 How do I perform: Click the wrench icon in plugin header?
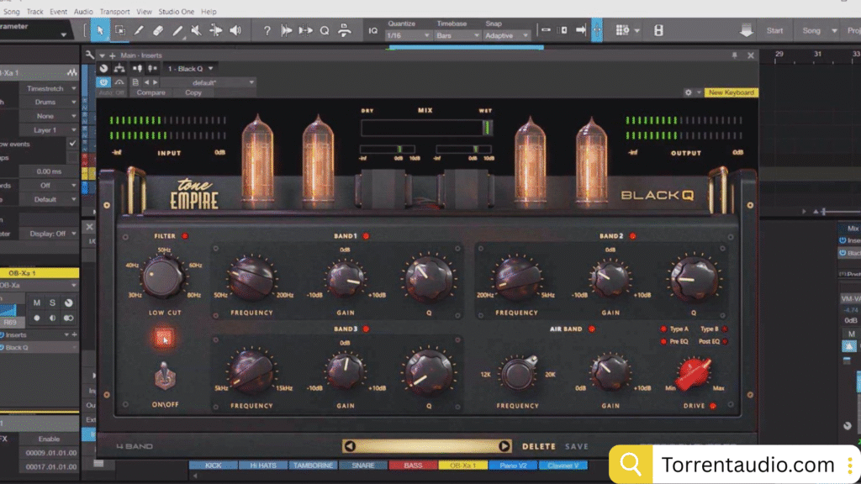point(90,55)
